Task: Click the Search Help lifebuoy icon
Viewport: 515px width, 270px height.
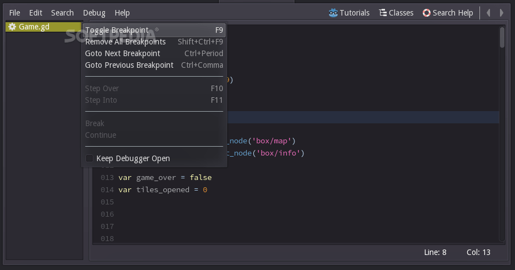Action: [x=426, y=13]
